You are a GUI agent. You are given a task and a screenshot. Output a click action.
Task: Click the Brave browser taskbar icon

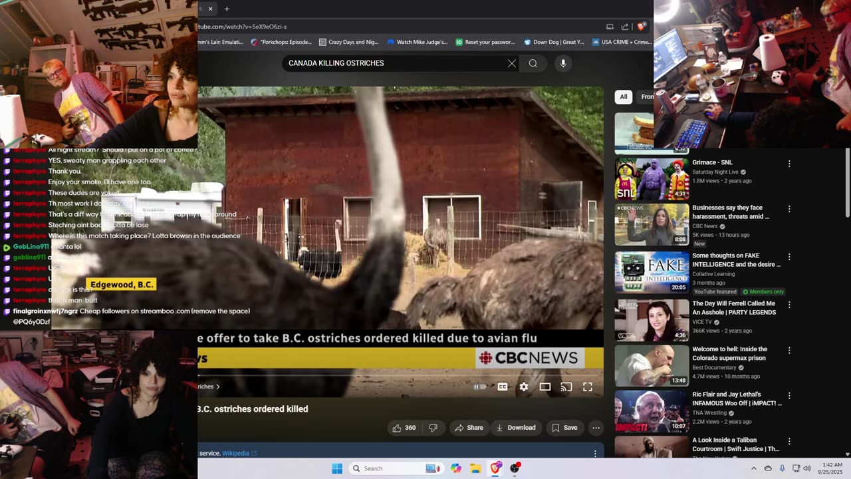(495, 468)
